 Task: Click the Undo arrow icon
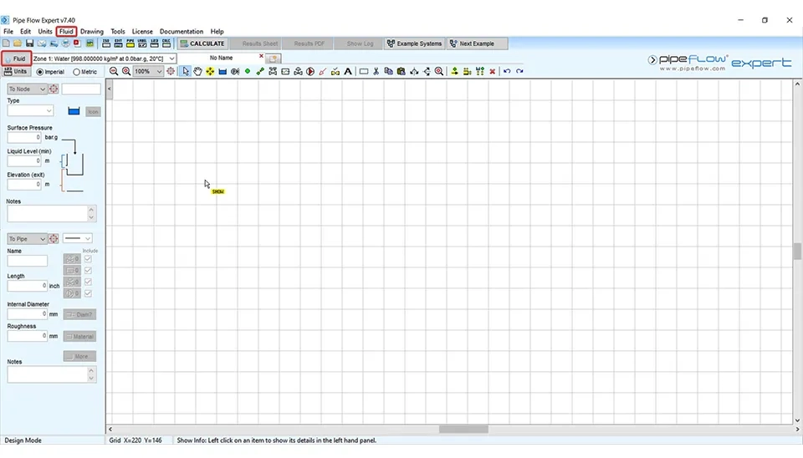click(507, 72)
